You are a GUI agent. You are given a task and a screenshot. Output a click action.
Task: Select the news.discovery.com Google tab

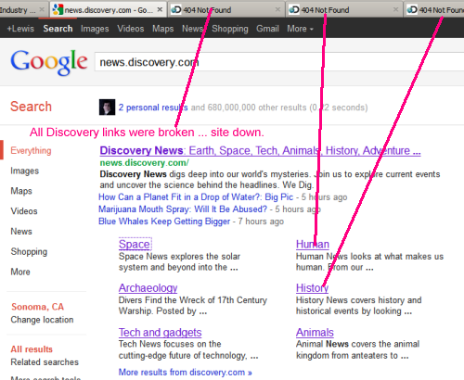click(108, 10)
